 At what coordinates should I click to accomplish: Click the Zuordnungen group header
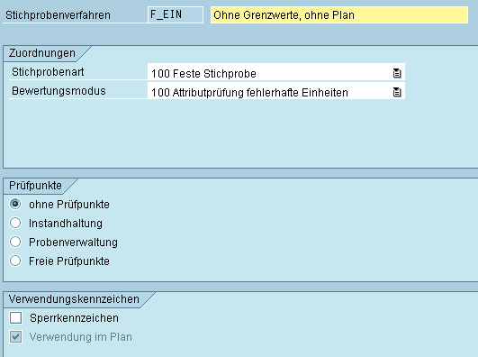click(x=42, y=53)
